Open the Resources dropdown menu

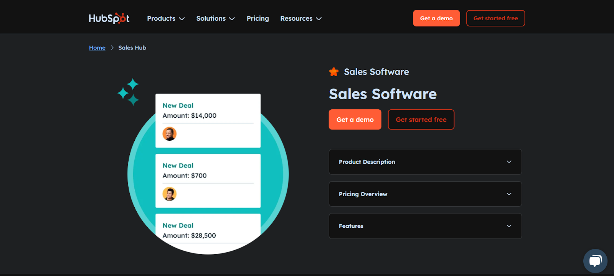[301, 18]
